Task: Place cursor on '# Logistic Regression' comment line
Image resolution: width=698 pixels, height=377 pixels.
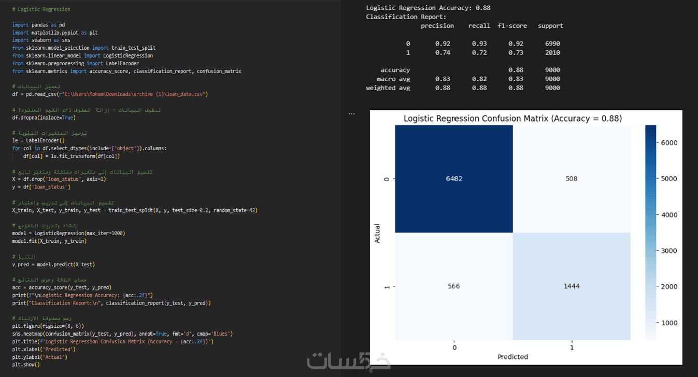Action: pyautogui.click(x=41, y=9)
